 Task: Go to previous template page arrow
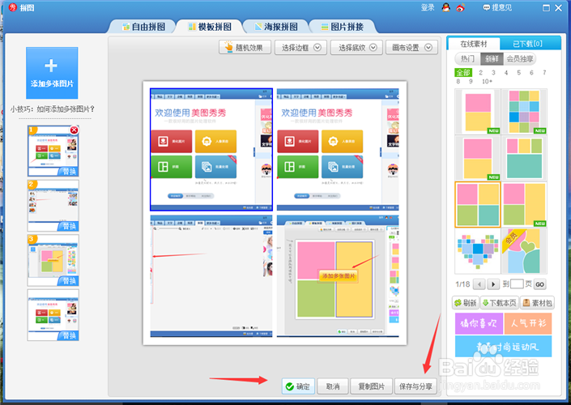tap(479, 284)
